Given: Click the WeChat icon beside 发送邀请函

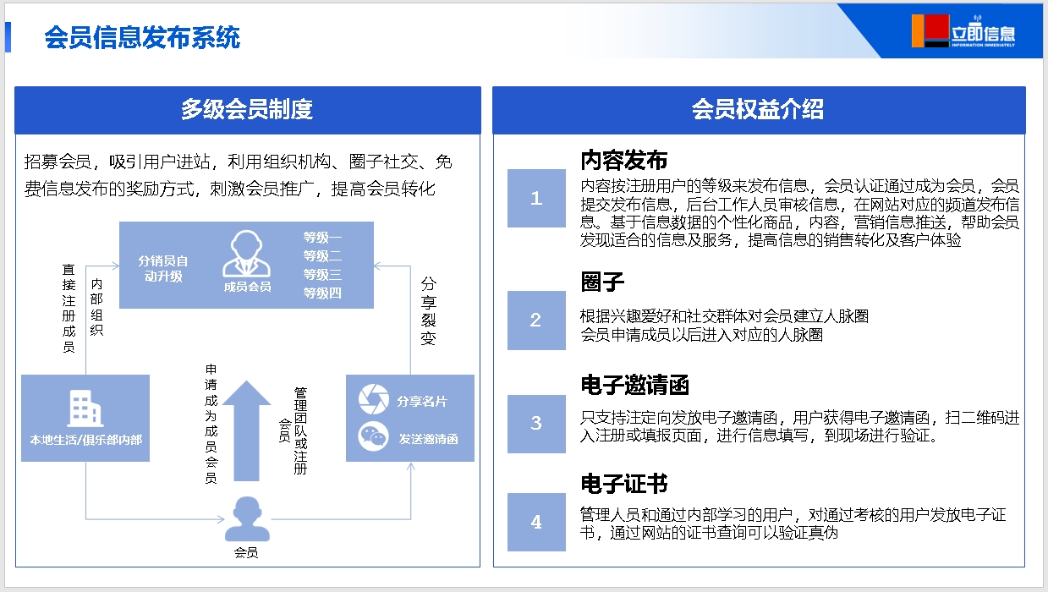Looking at the screenshot, I should 373,437.
